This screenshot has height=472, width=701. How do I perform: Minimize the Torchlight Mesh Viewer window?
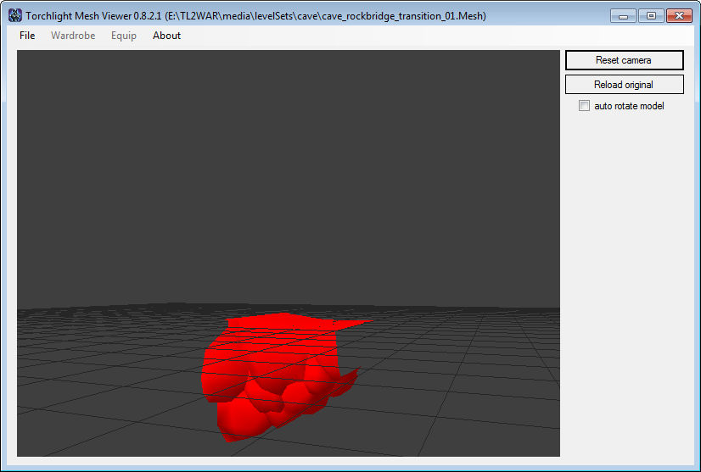point(623,15)
